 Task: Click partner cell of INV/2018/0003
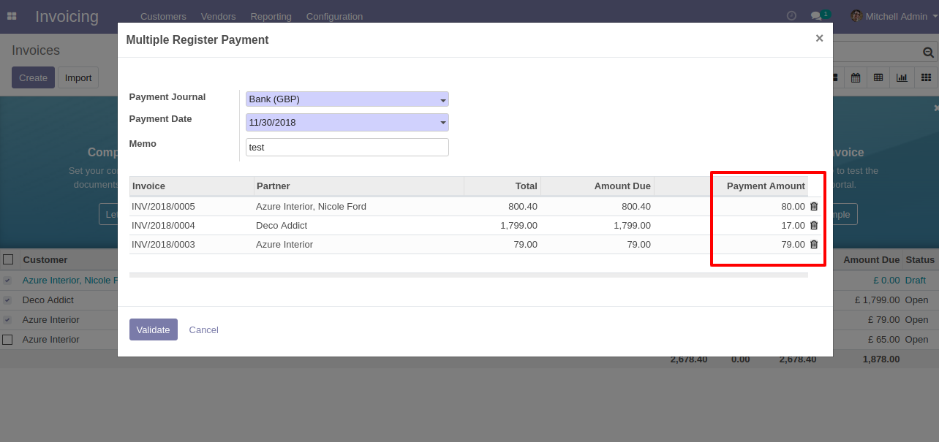coord(359,245)
